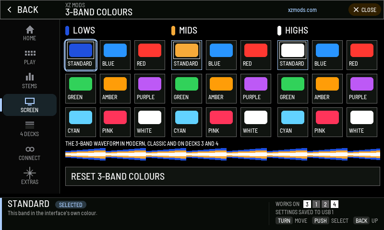The height and width of the screenshot is (230, 384).
Task: Click the HIGHS section heading
Action: coord(297,31)
